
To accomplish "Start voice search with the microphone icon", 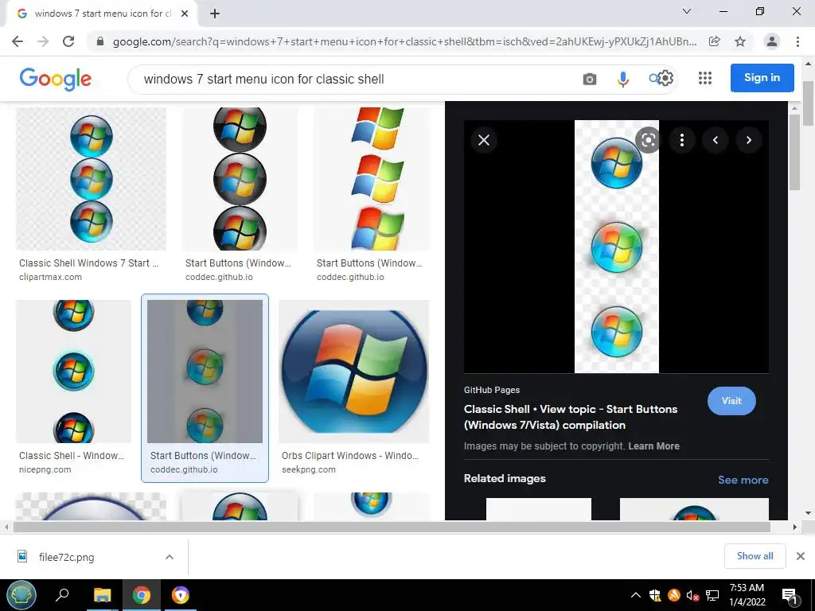I will [x=622, y=79].
